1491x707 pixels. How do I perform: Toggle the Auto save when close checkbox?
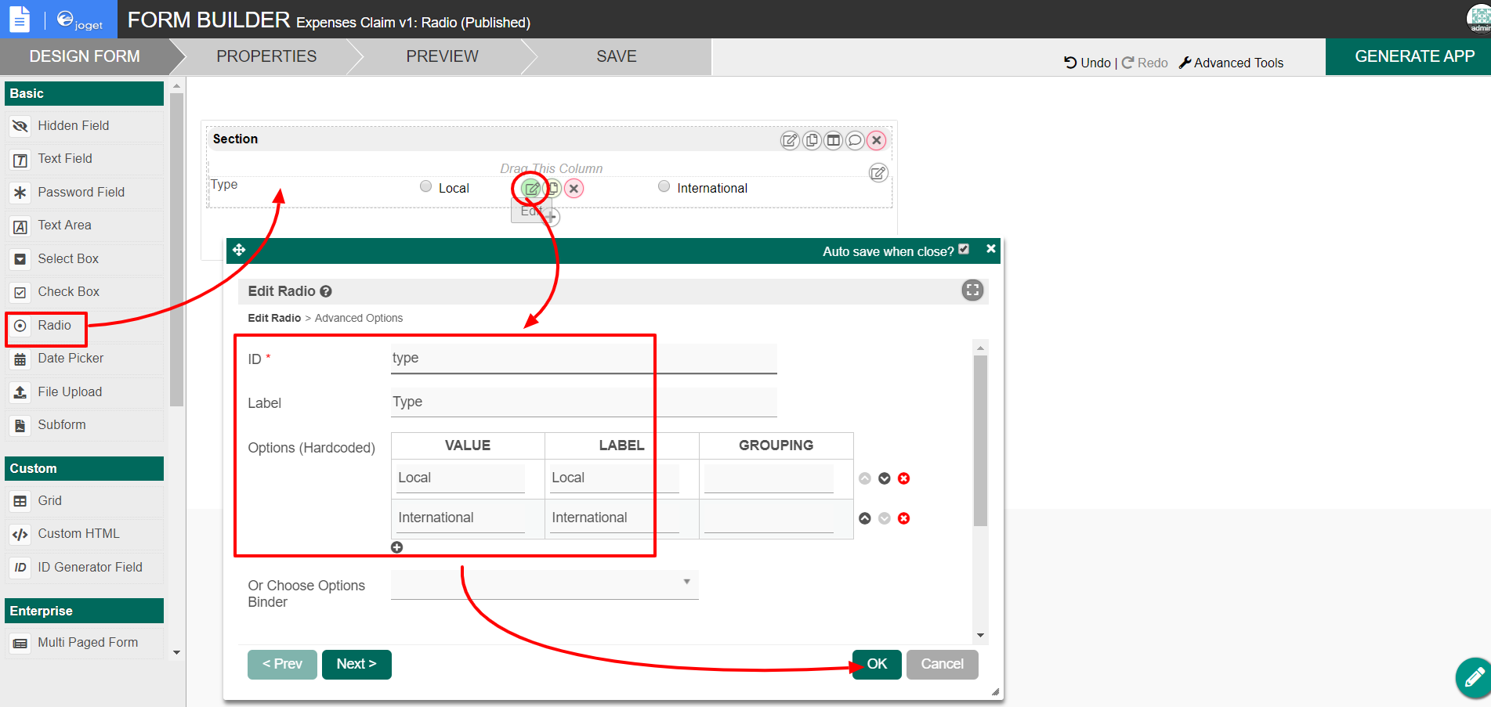click(x=964, y=250)
